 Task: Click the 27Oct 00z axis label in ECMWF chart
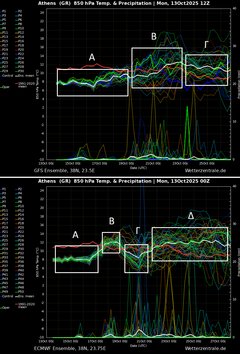pos(218,341)
